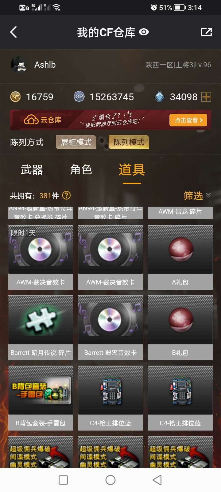
Task: Open the share icon in header
Action: (x=206, y=32)
